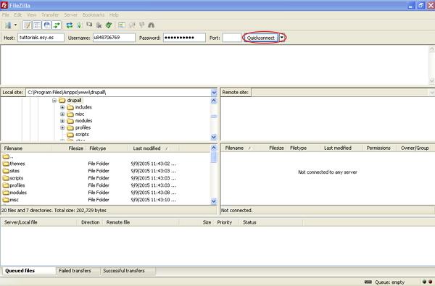Toggle the message log display

pyautogui.click(x=27, y=25)
